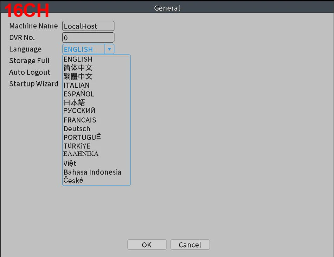Pick České from the language list
334x257 pixels.
[73, 181]
